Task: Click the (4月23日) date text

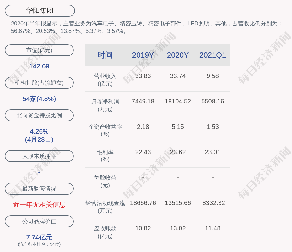Action: pyautogui.click(x=39, y=139)
